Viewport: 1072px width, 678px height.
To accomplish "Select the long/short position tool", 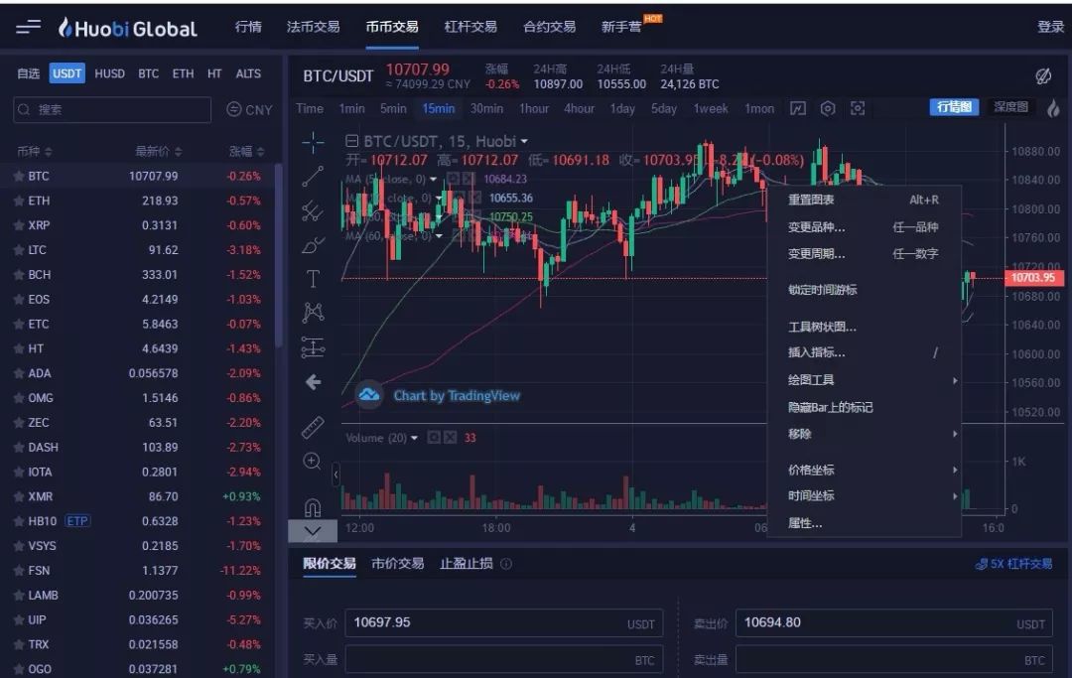I will 313,347.
